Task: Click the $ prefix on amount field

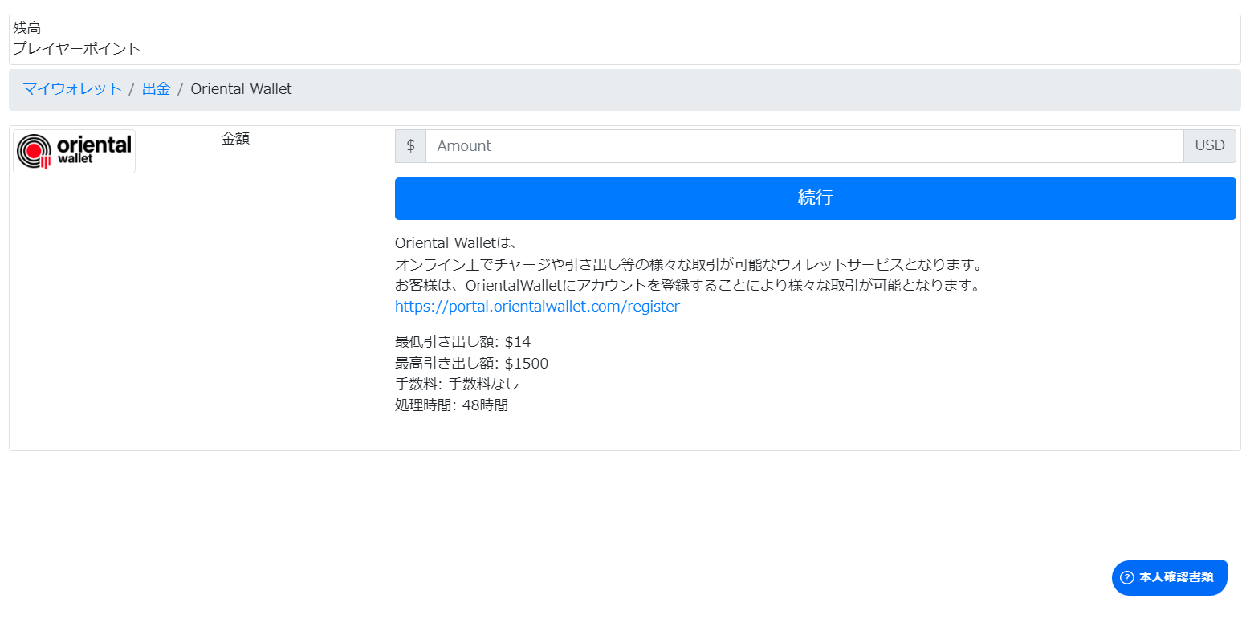Action: coord(410,146)
